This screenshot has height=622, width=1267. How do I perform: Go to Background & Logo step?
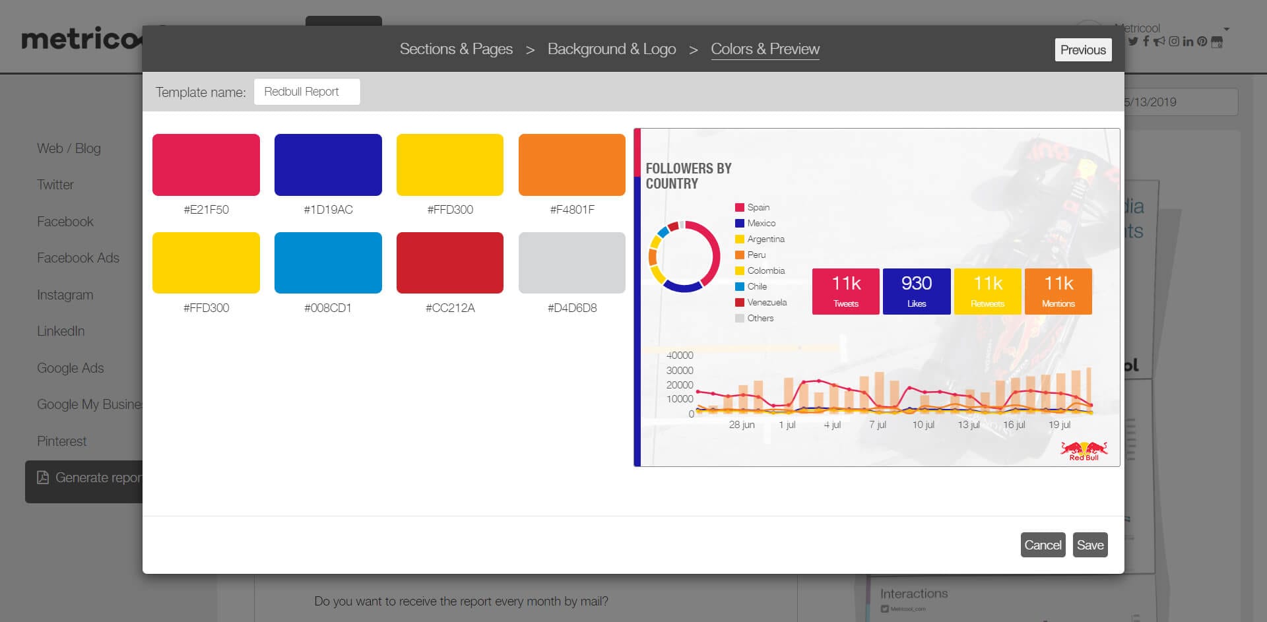coord(612,49)
